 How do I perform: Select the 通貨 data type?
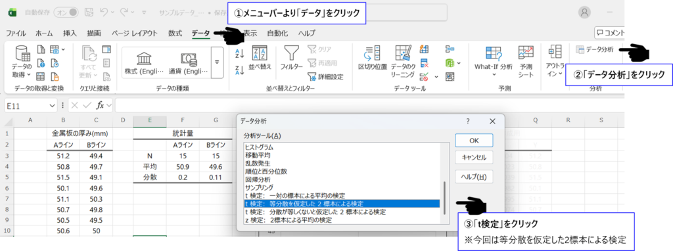188,64
